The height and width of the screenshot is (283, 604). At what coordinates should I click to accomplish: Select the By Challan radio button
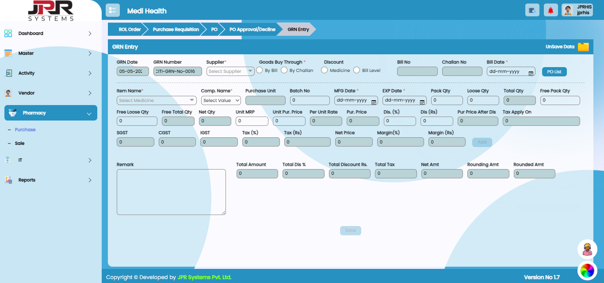285,70
